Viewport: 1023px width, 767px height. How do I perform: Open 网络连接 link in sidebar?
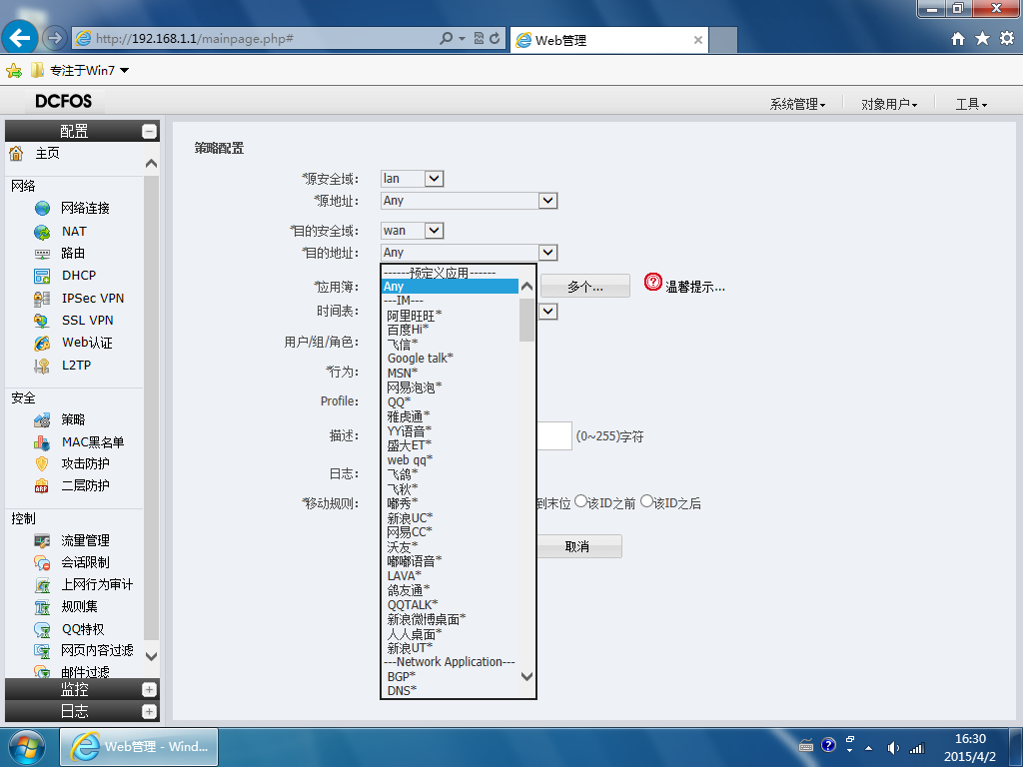[86, 208]
